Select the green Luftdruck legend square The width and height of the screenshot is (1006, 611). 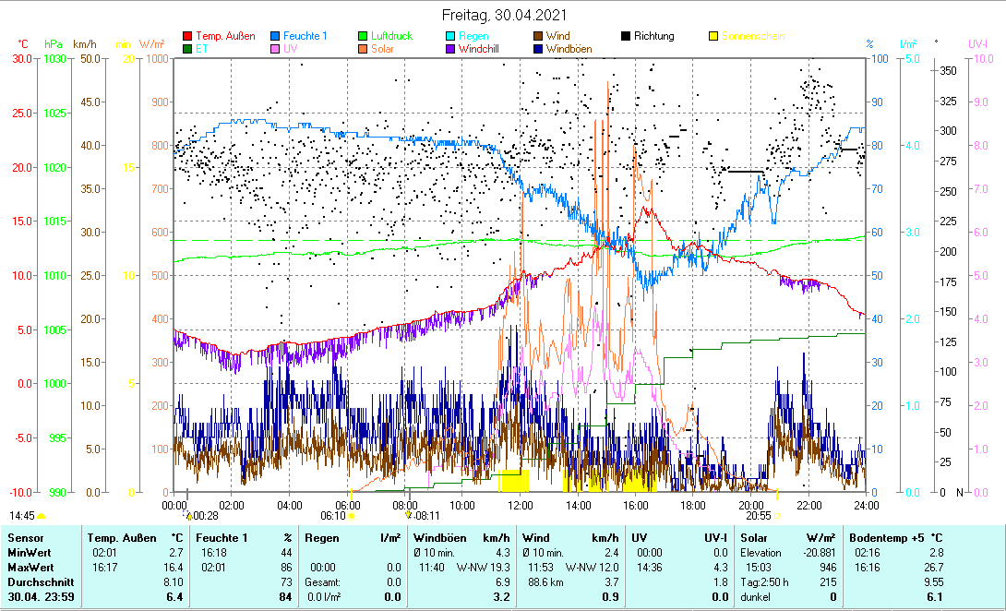(364, 37)
